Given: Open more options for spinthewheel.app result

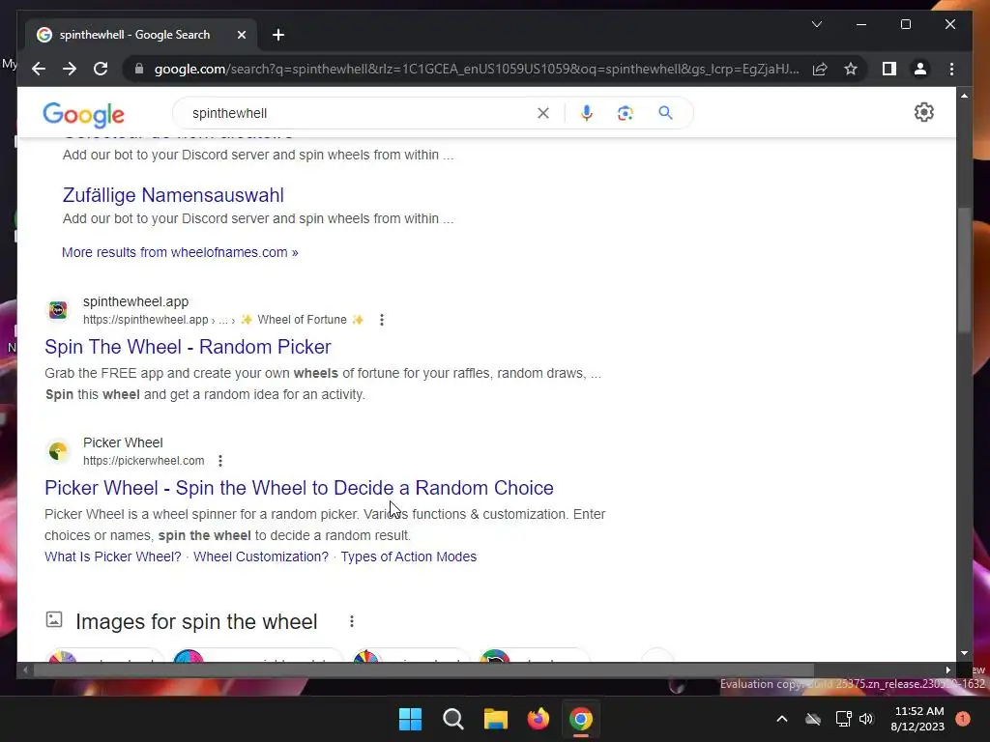Looking at the screenshot, I should click(x=381, y=320).
